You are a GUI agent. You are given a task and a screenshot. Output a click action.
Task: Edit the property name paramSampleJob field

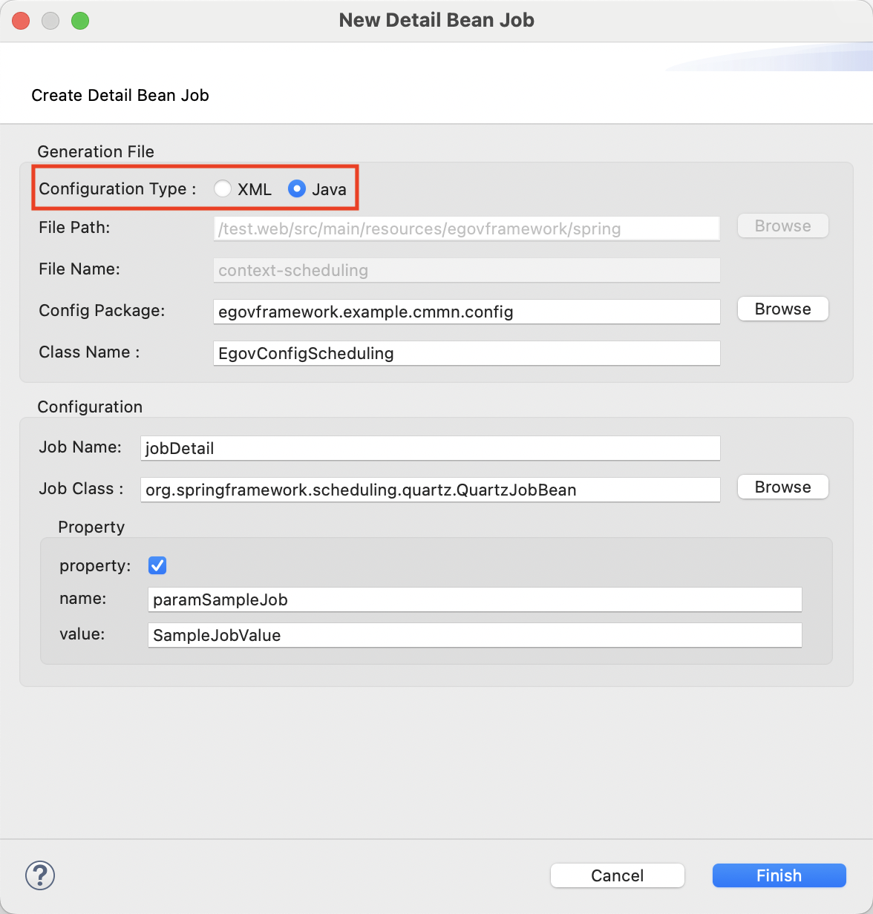474,599
